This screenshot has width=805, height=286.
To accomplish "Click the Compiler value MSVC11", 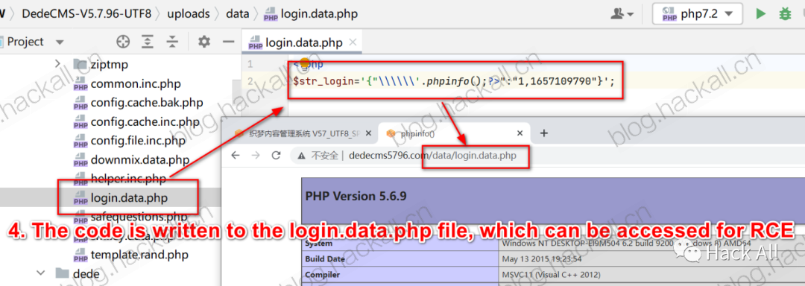I will [552, 276].
